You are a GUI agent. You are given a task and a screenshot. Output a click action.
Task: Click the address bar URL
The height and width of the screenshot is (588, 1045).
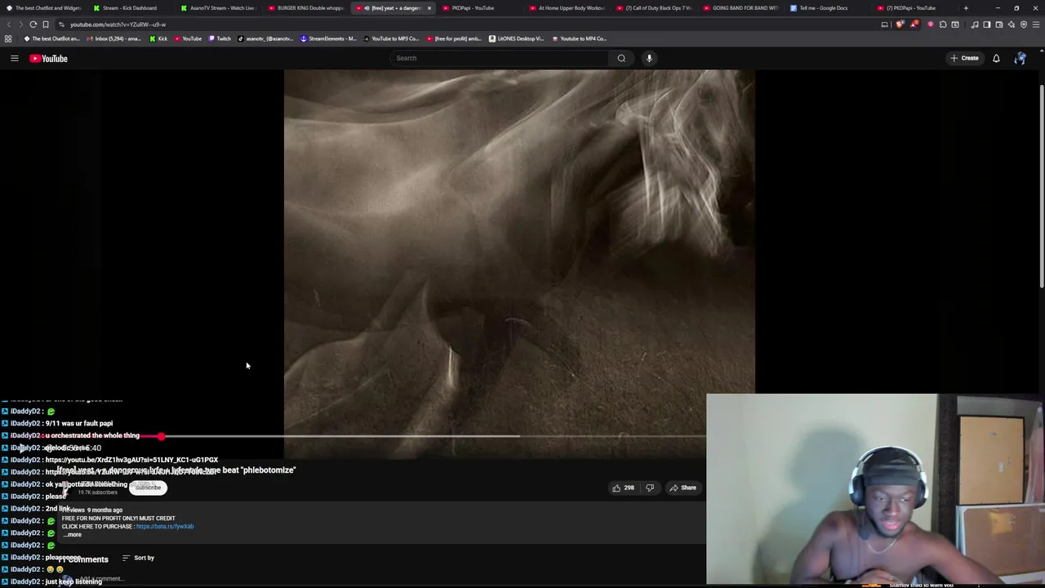[118, 24]
